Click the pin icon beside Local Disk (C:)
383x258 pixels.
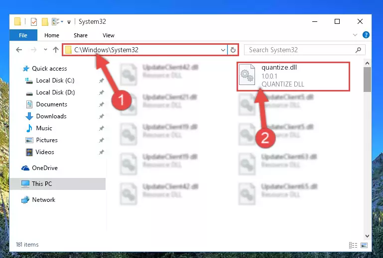(x=102, y=81)
